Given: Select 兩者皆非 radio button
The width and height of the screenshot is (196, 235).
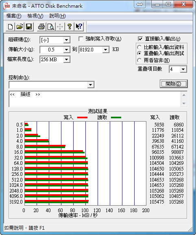Looking at the screenshot, I should pyautogui.click(x=139, y=60).
